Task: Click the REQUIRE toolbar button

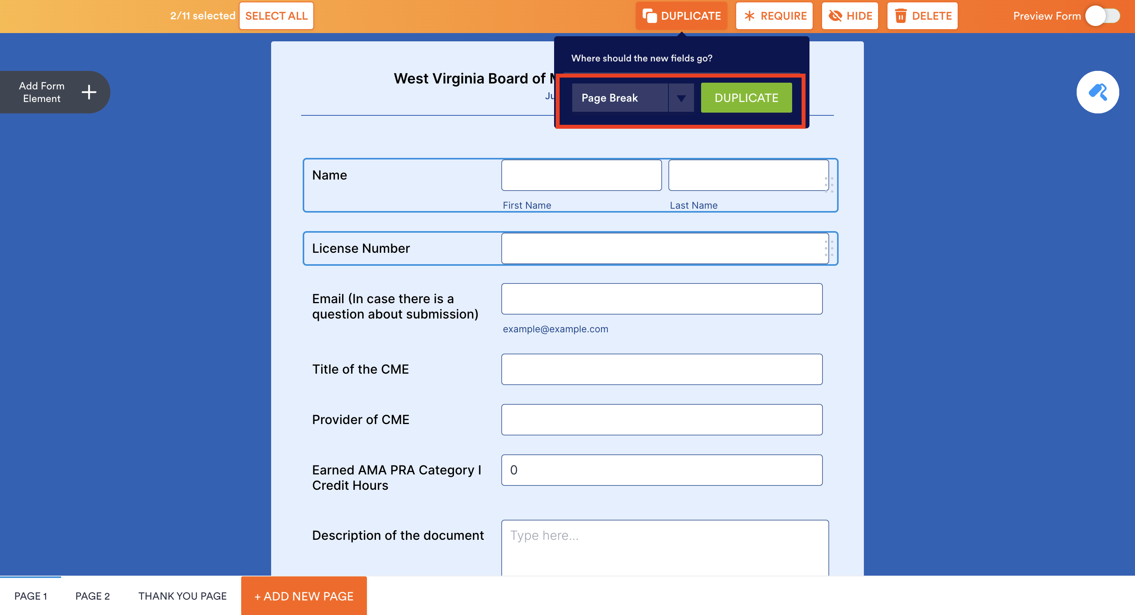Action: pos(774,16)
